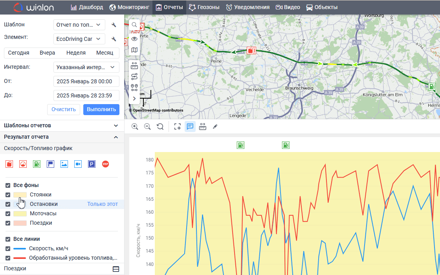Run the report with Выполнить

coord(101,110)
